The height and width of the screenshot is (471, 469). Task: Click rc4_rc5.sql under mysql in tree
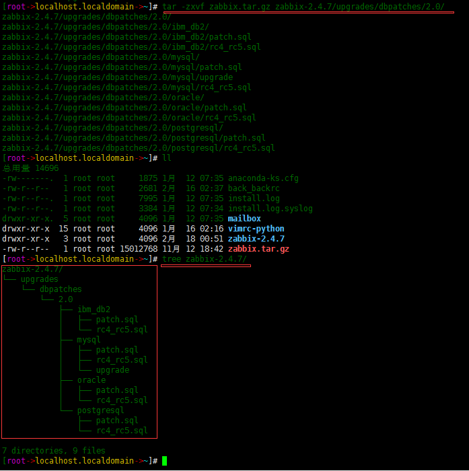tap(122, 360)
